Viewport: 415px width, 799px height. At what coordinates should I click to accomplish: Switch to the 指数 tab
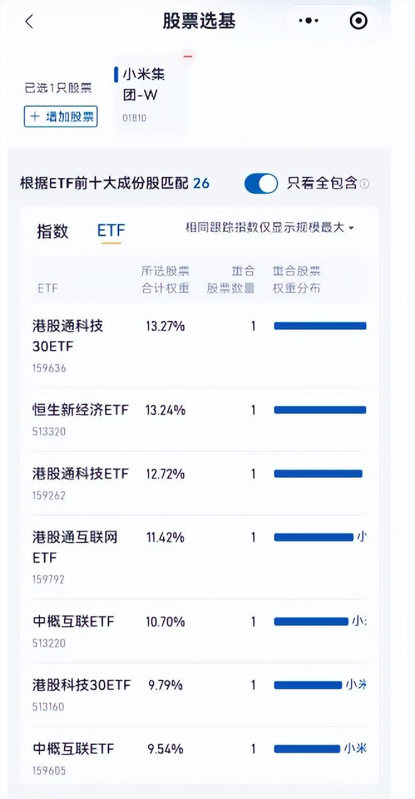53,231
